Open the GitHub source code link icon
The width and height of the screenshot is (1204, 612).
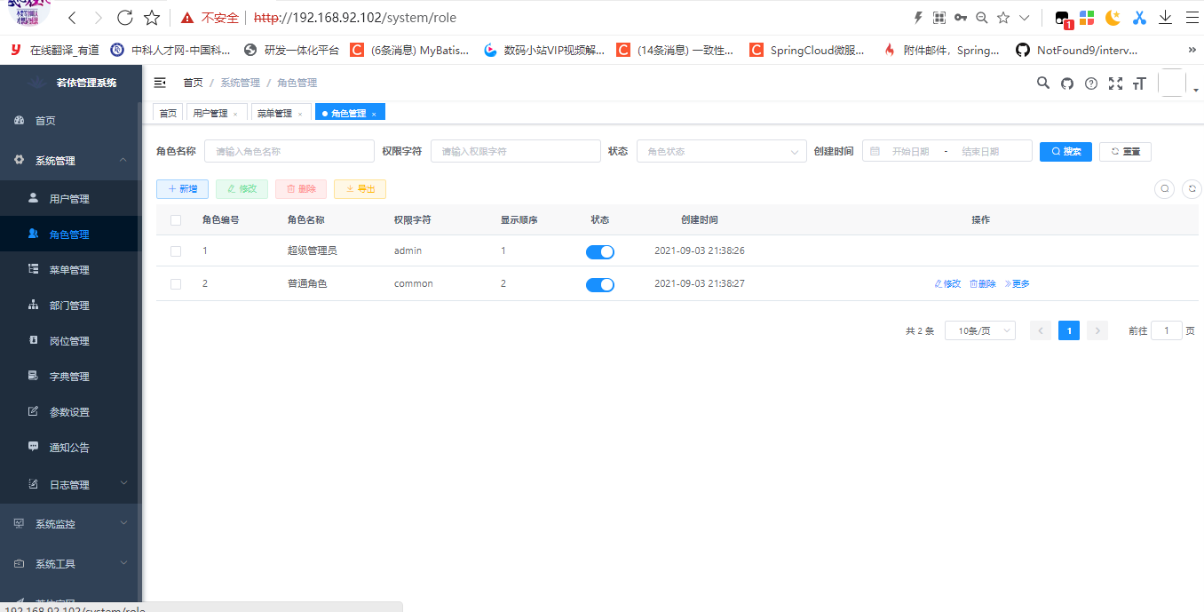click(x=1067, y=83)
